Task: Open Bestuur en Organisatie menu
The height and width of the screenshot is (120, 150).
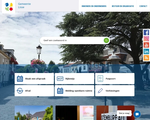Action: pos(123,6)
